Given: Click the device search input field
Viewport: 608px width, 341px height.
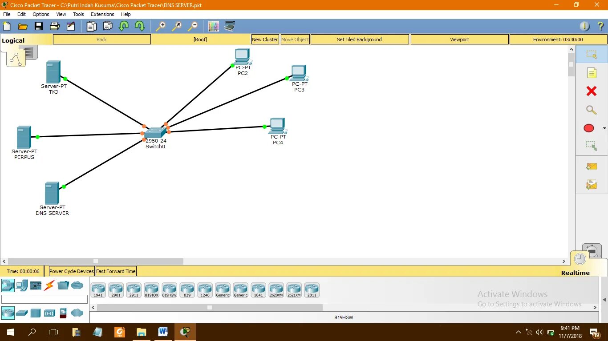Looking at the screenshot, I should click(45, 299).
